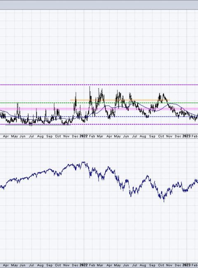Viewport: 198px width, 268px height.
Task: Select the green dashed horizontal line
Action: (99, 103)
